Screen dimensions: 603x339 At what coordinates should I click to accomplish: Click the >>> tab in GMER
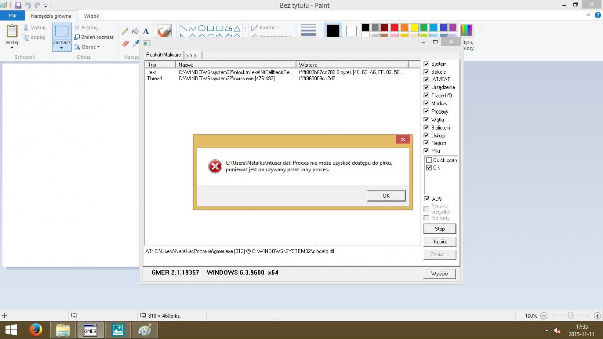(x=192, y=55)
